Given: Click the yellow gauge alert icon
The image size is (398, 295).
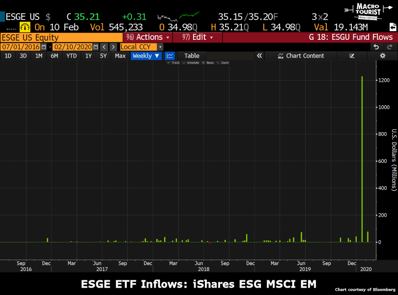Looking at the screenshot, I should (x=25, y=27).
